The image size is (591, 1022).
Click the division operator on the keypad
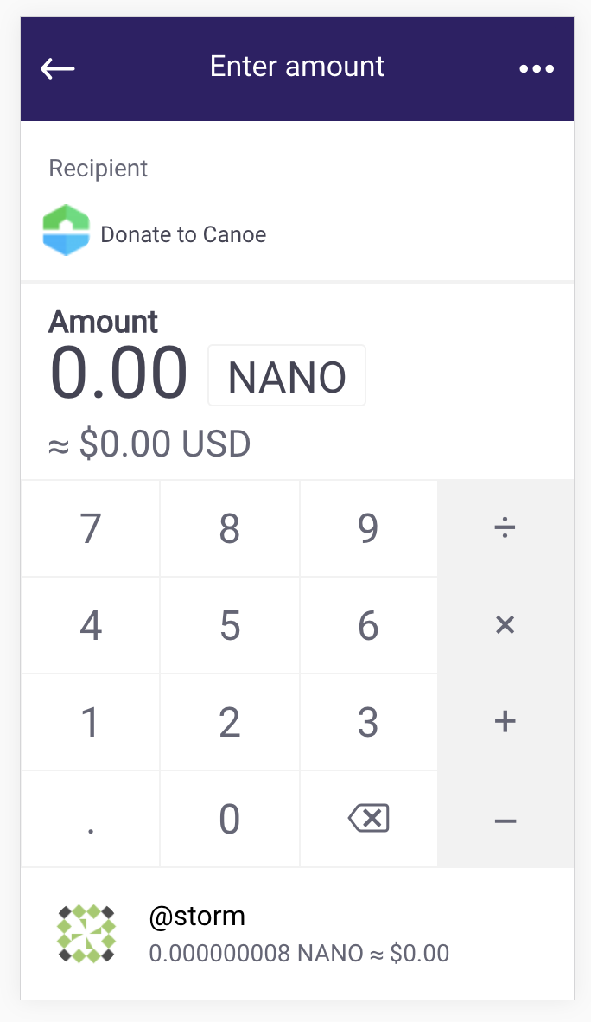(505, 528)
